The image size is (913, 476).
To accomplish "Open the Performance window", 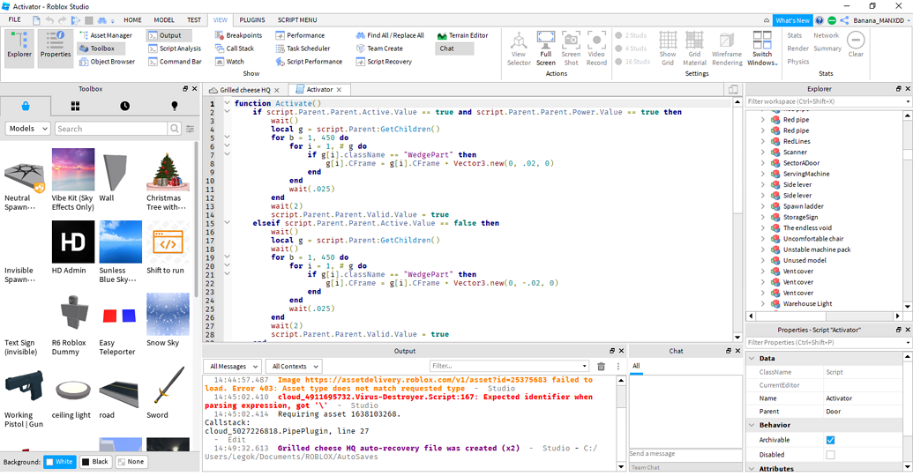I will (300, 35).
